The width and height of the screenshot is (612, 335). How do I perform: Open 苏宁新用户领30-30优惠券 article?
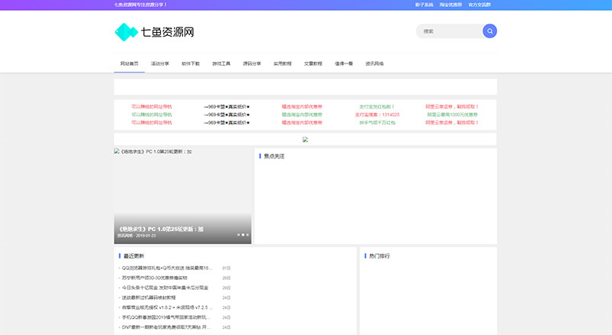coord(161,278)
